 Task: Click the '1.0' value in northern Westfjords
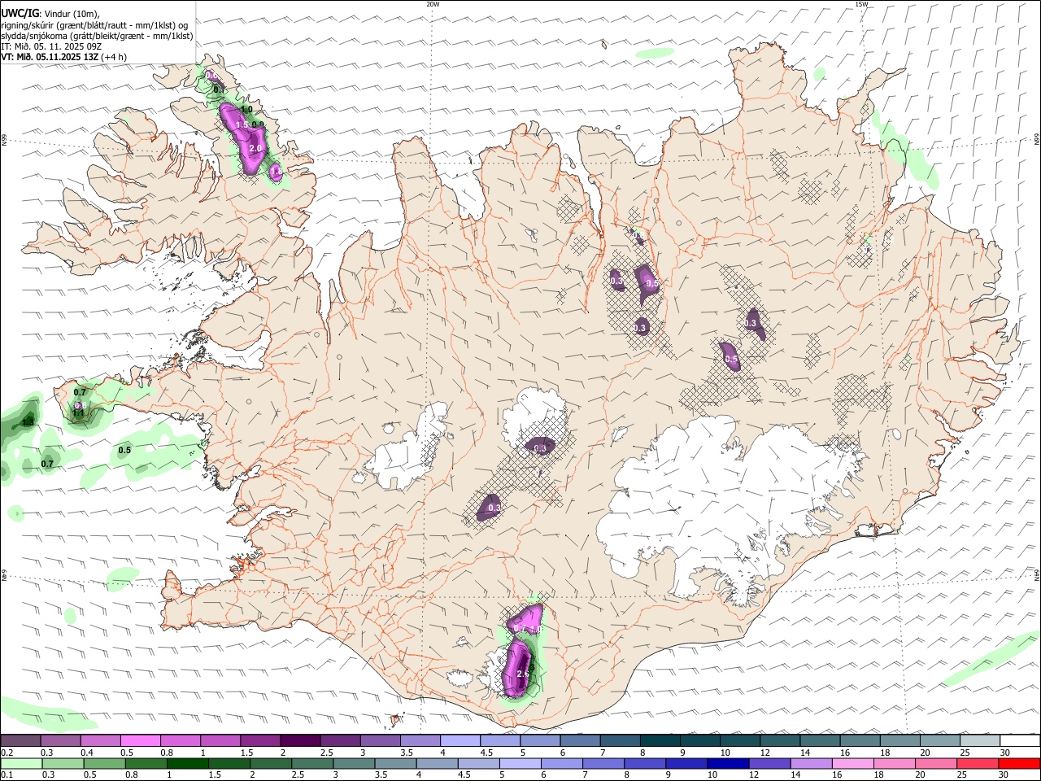pos(246,109)
